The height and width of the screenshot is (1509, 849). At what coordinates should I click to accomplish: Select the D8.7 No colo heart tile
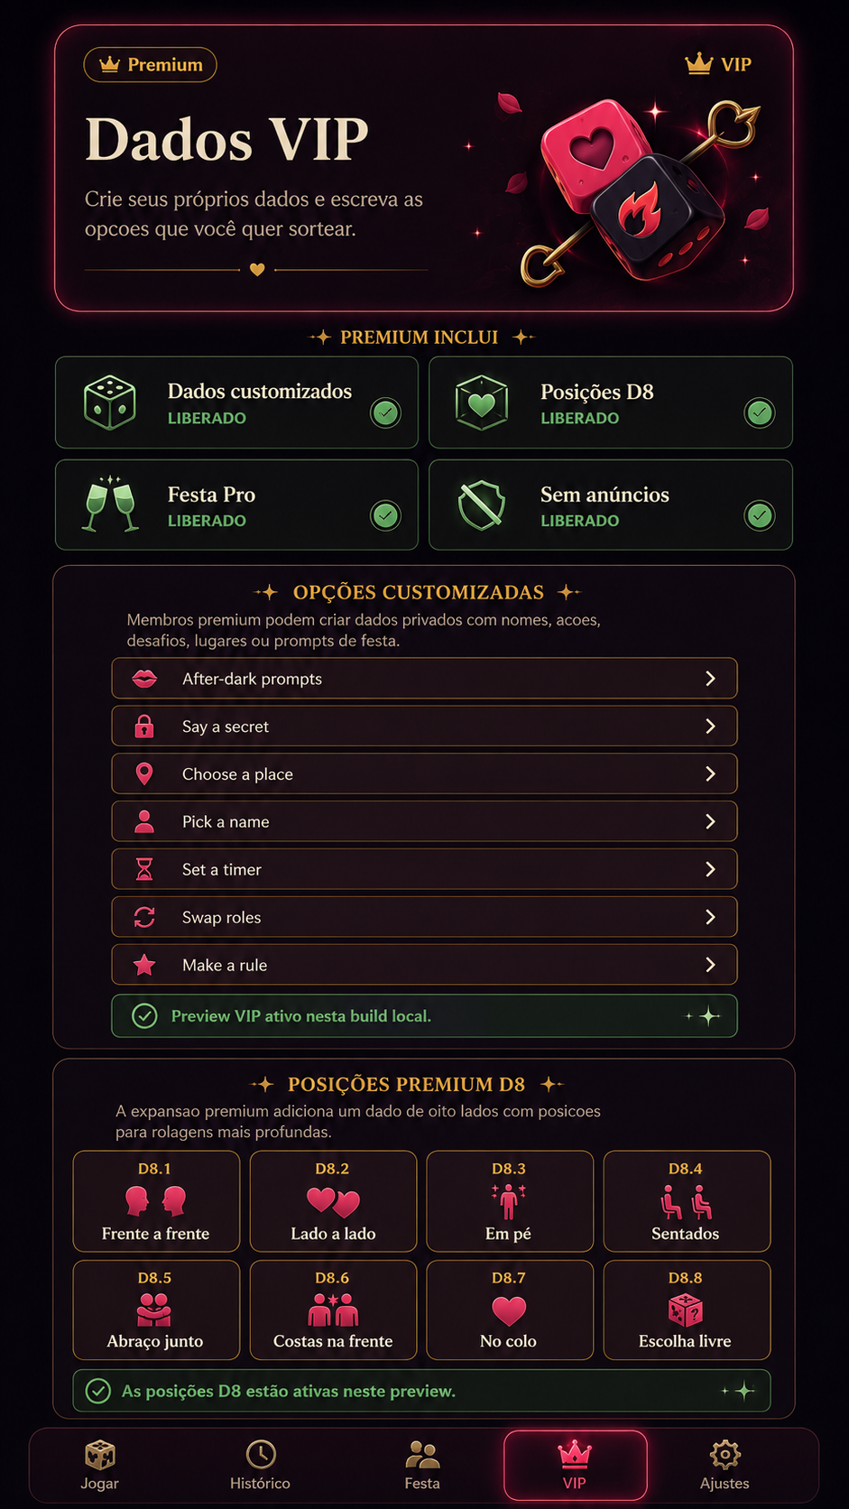(510, 1310)
